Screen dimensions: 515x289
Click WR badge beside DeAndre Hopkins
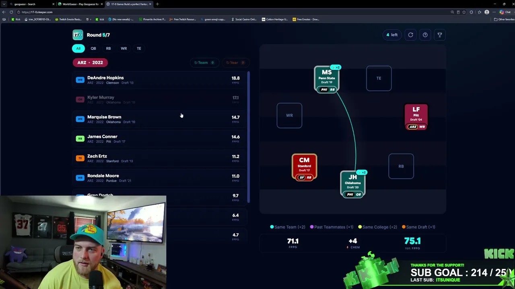80,80
